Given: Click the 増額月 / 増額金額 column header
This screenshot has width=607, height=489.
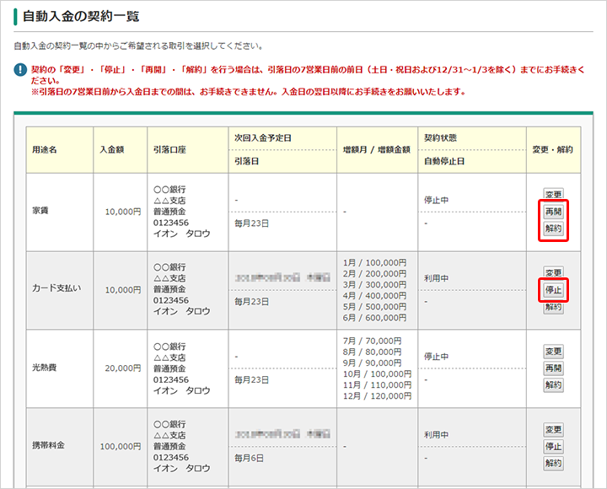Looking at the screenshot, I should tap(377, 149).
